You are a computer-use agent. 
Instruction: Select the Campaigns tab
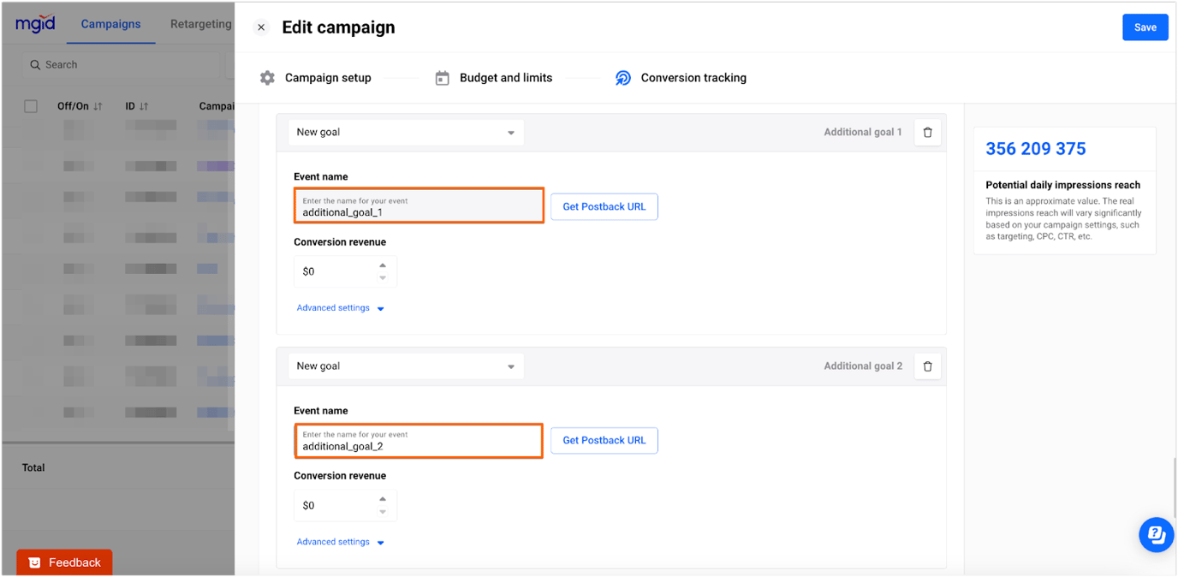(110, 23)
